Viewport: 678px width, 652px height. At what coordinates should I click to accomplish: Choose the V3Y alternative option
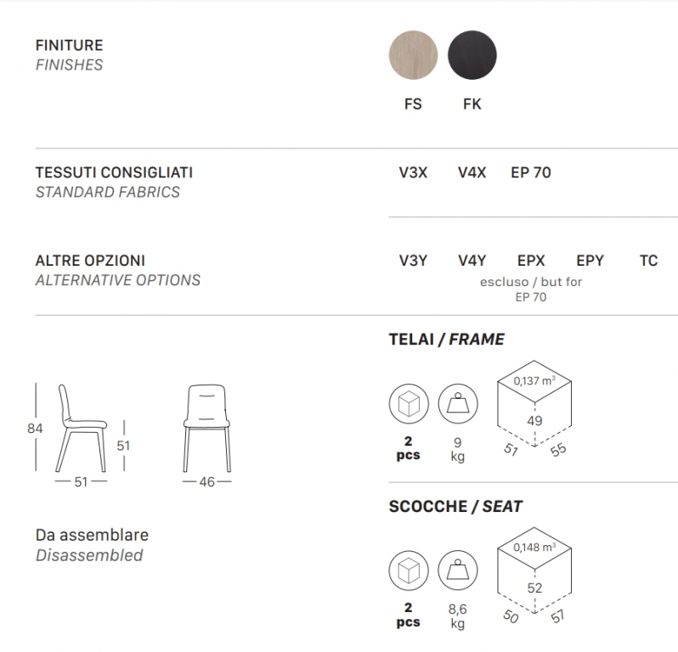click(x=413, y=261)
